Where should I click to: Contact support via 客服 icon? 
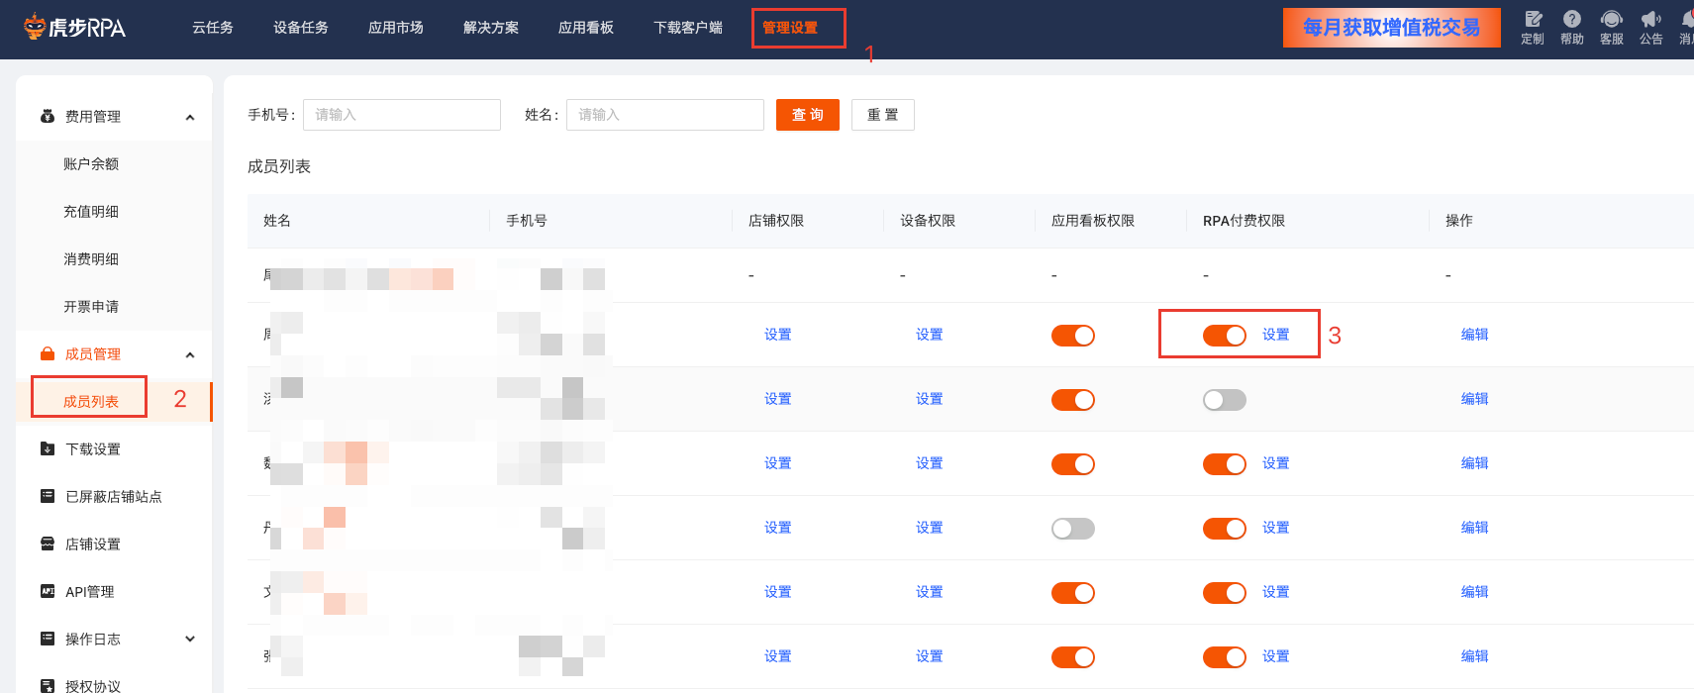coord(1612,28)
